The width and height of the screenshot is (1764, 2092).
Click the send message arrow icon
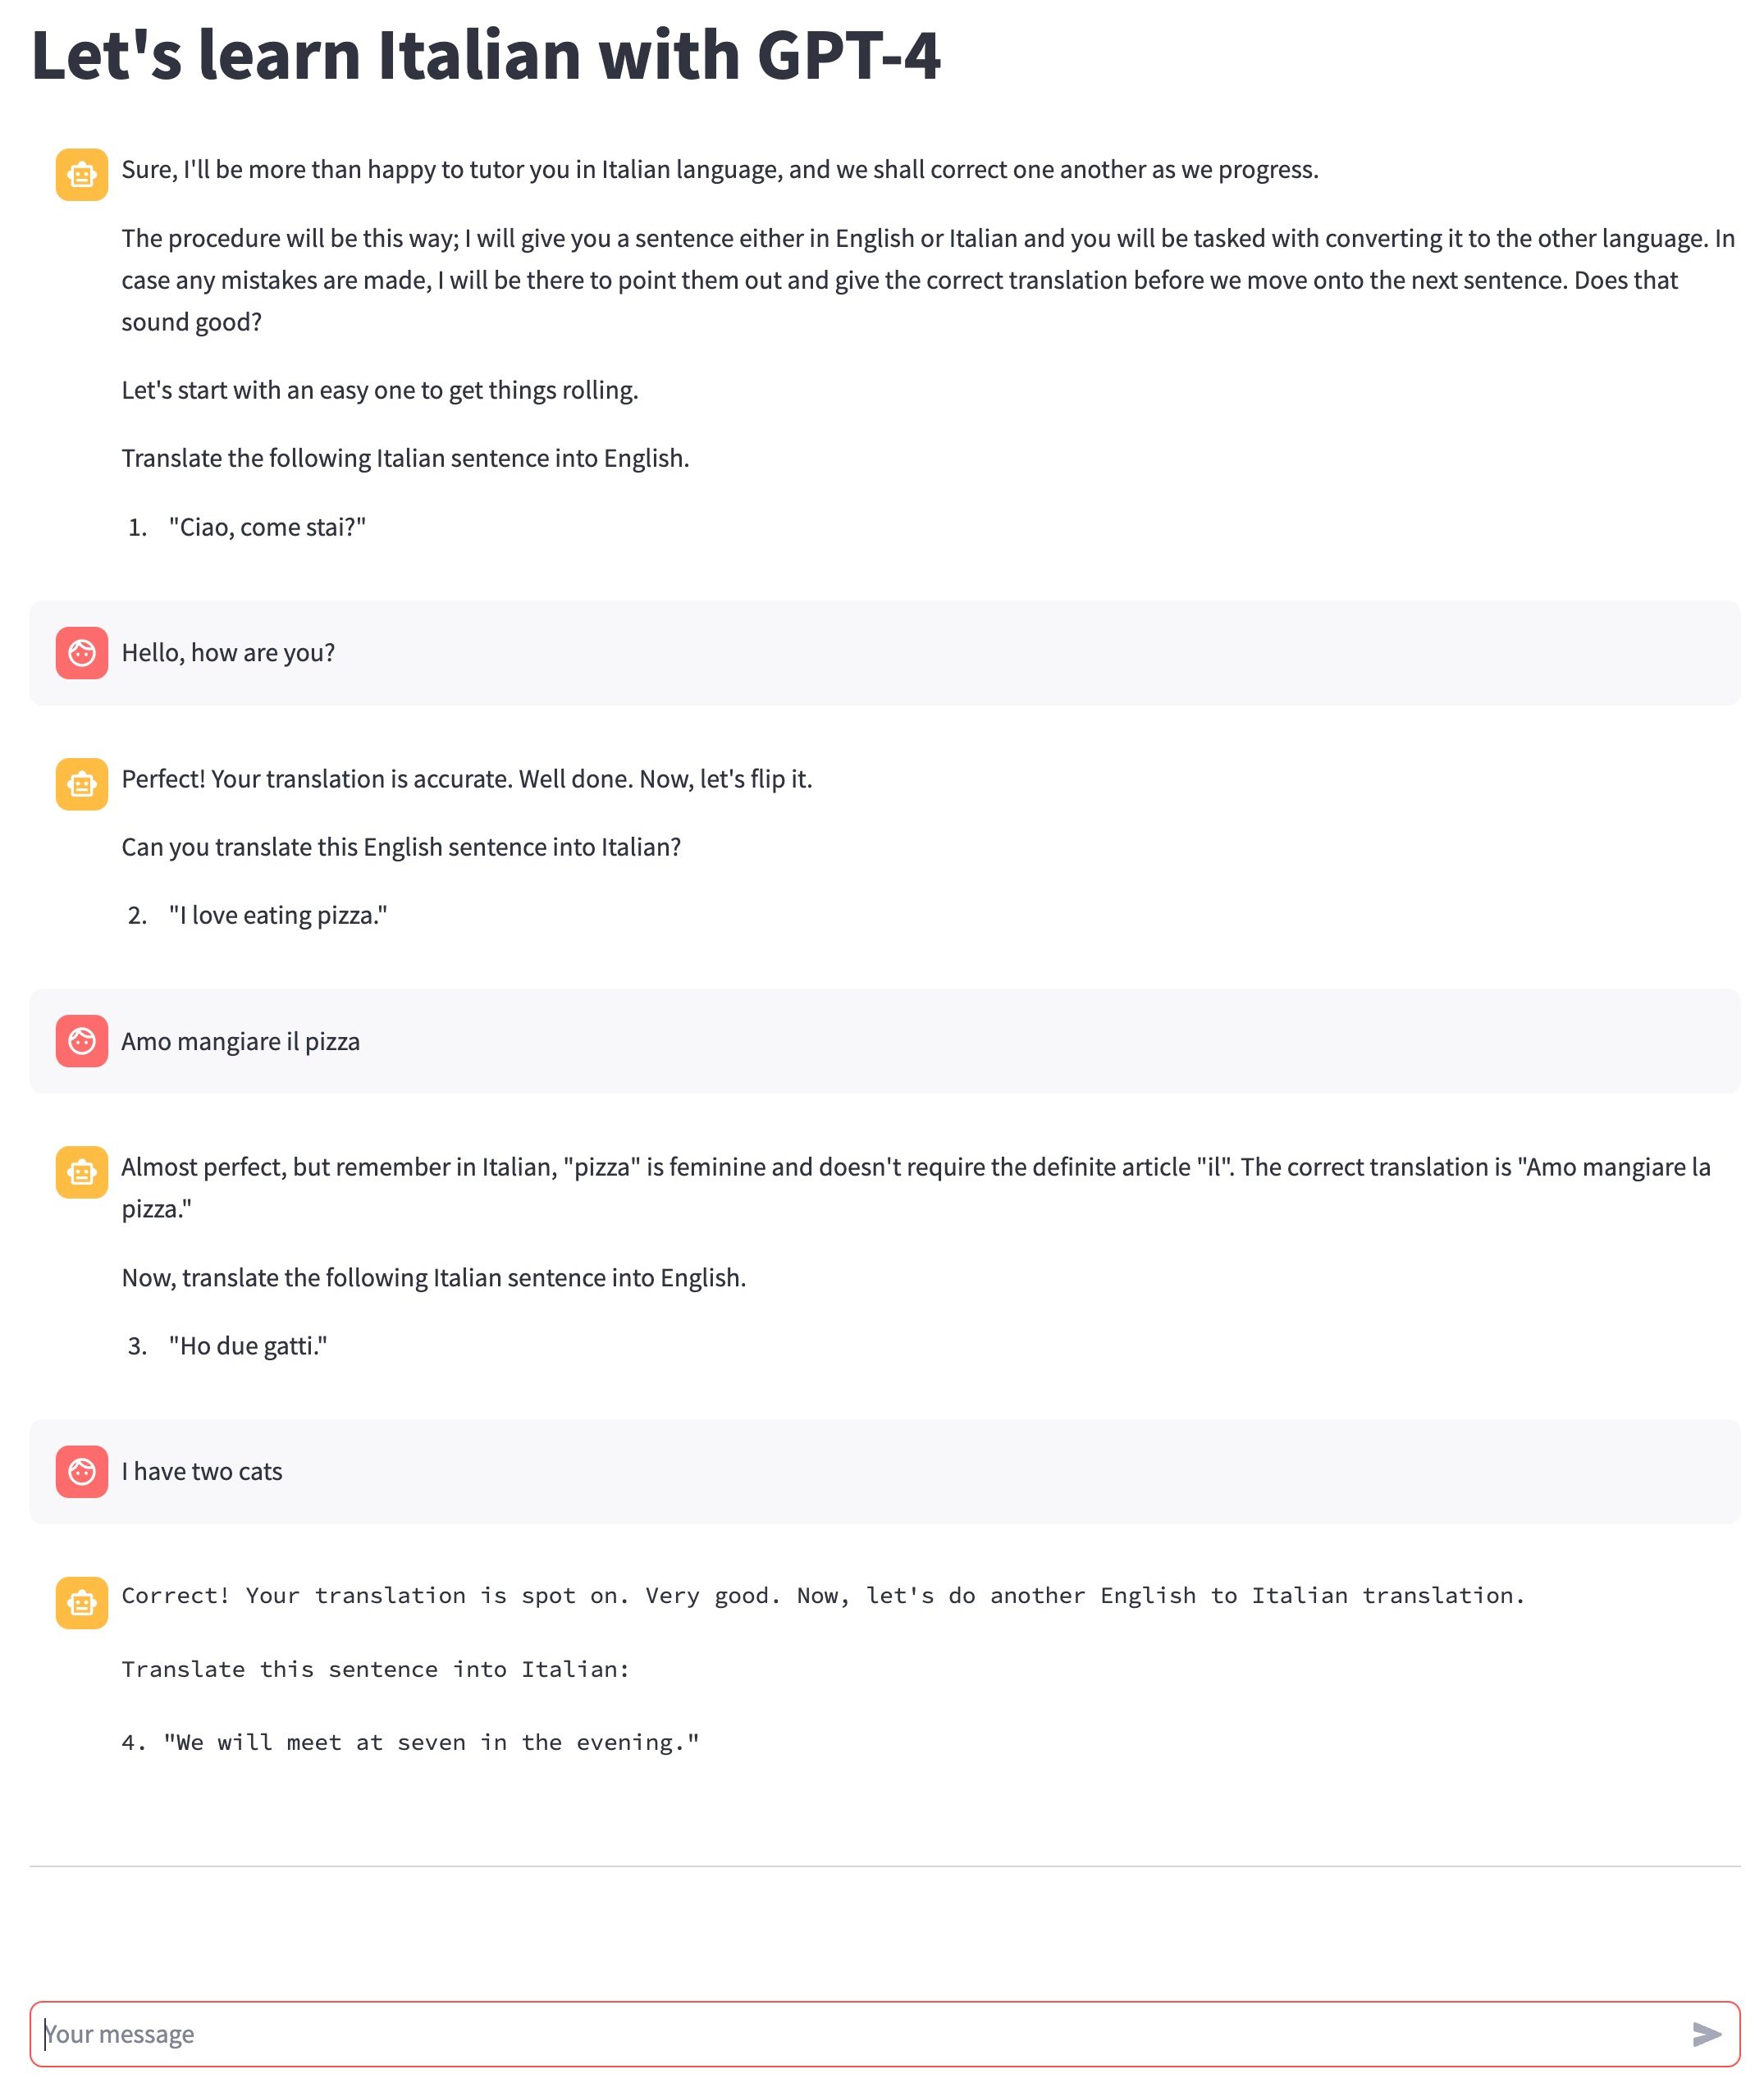pyautogui.click(x=1706, y=2033)
